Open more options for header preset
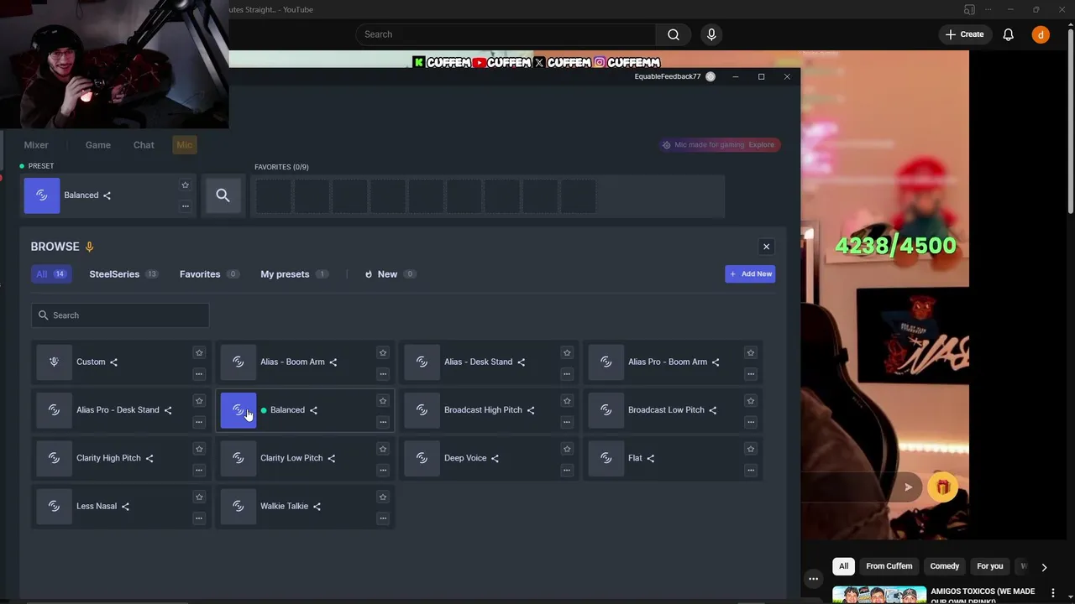The width and height of the screenshot is (1075, 604). (186, 206)
